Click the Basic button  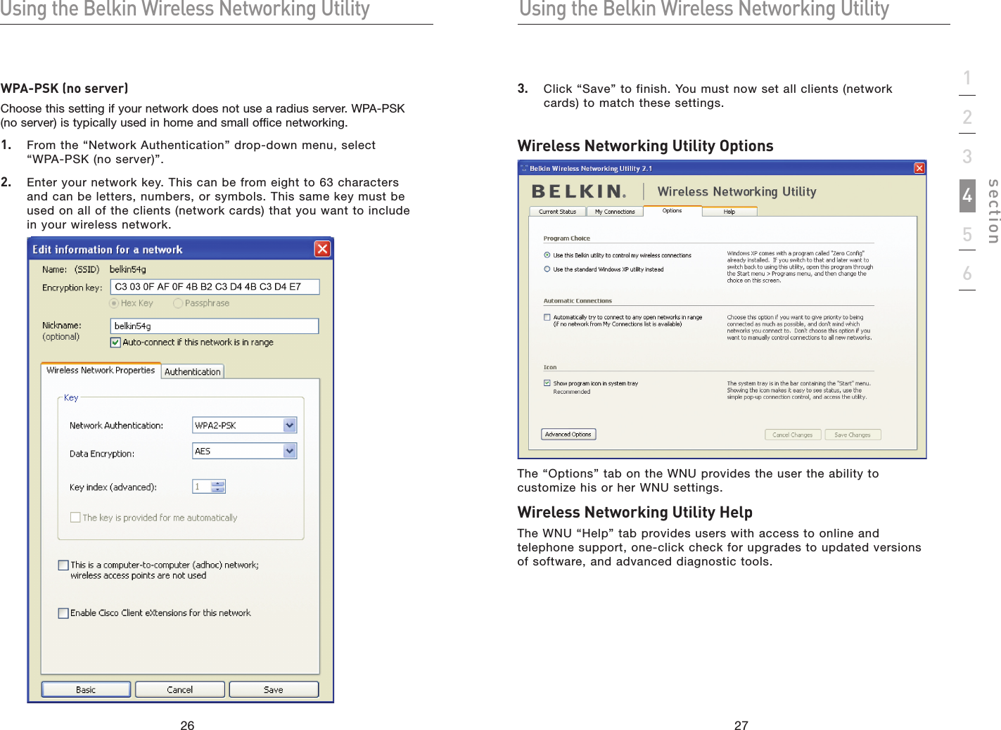86,689
